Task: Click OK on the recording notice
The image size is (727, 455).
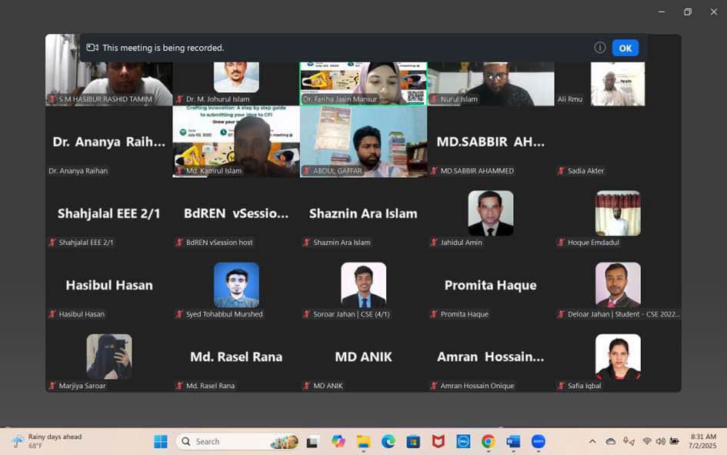Action: [x=625, y=48]
